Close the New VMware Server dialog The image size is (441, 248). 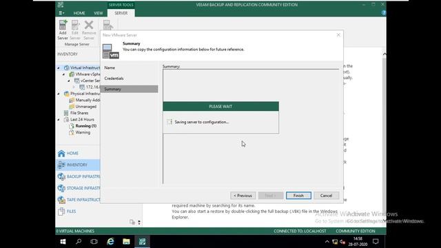338,35
